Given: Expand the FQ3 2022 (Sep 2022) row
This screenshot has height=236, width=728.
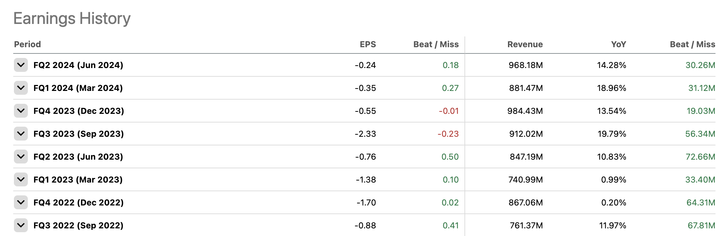Looking at the screenshot, I should pos(21,225).
